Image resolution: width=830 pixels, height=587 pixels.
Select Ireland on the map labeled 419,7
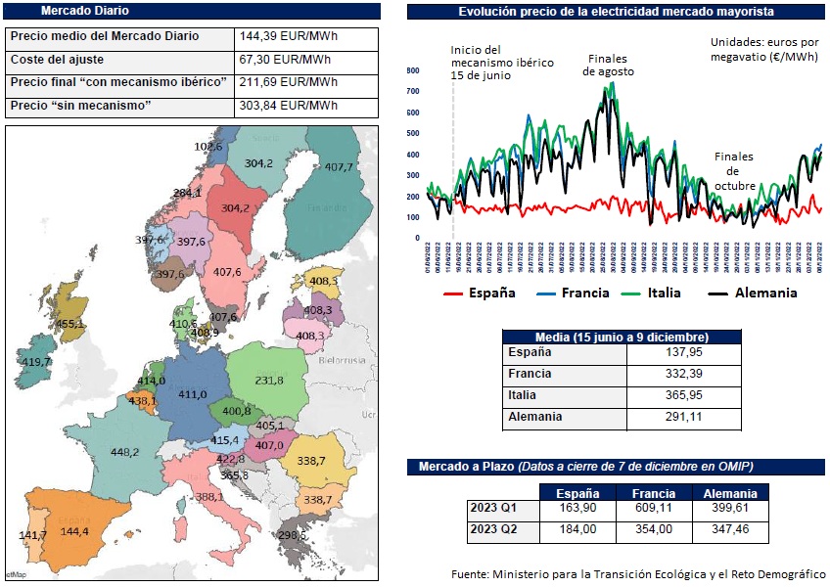[35, 361]
